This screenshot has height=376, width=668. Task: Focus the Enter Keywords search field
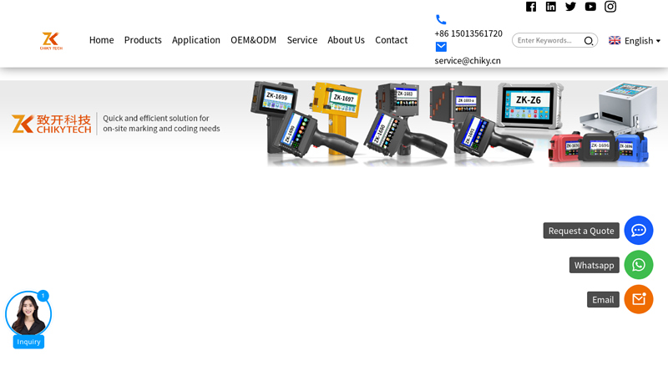(x=548, y=40)
